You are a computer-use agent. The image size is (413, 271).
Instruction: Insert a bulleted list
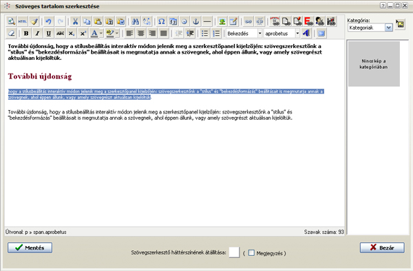[x=204, y=34]
